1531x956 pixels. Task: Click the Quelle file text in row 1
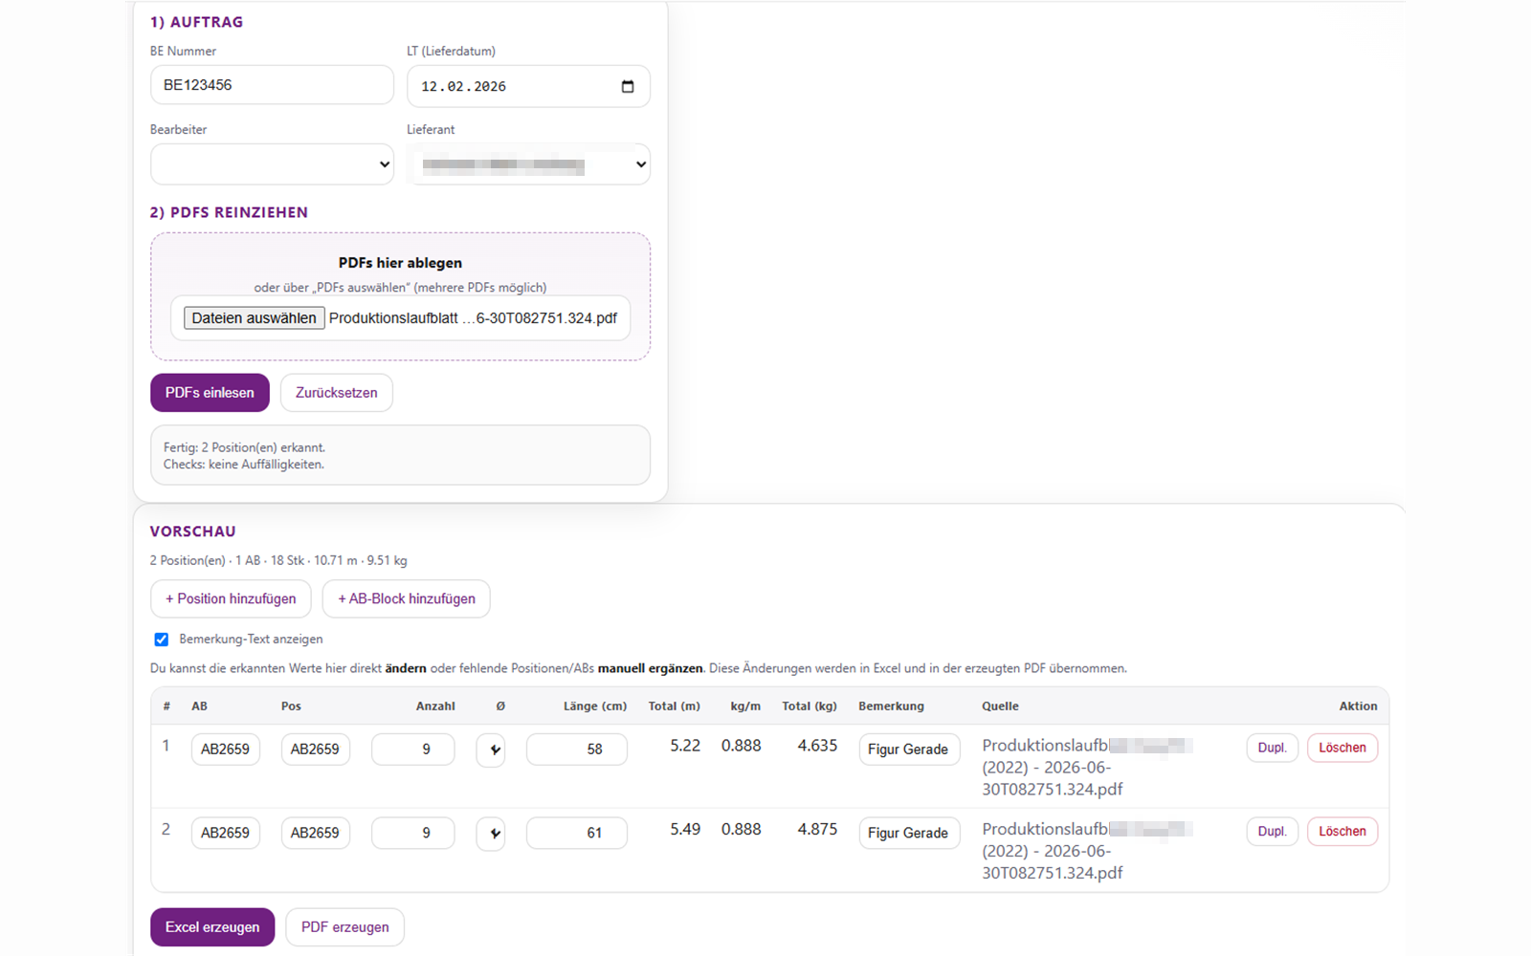click(1087, 768)
